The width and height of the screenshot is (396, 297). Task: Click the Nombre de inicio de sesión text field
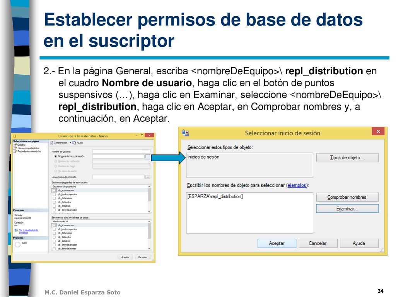(x=118, y=157)
